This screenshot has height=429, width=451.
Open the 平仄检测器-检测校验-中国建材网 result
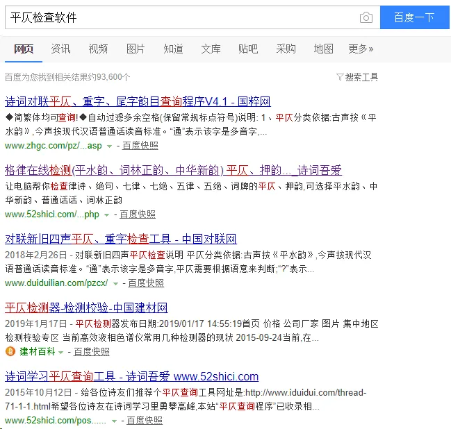pyautogui.click(x=86, y=308)
